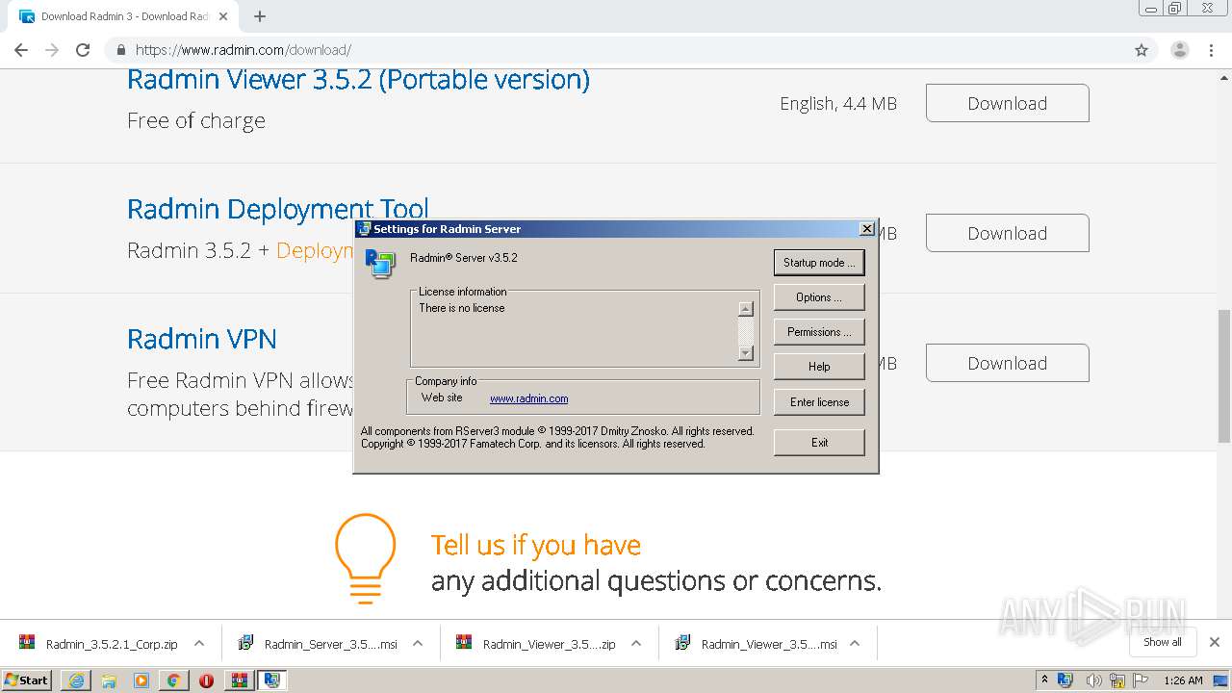Viewport: 1232px width, 693px height.
Task: Open a new browser tab
Action: [260, 16]
